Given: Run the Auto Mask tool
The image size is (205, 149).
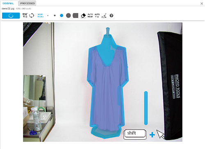Looking at the screenshot, I should 90,16.
